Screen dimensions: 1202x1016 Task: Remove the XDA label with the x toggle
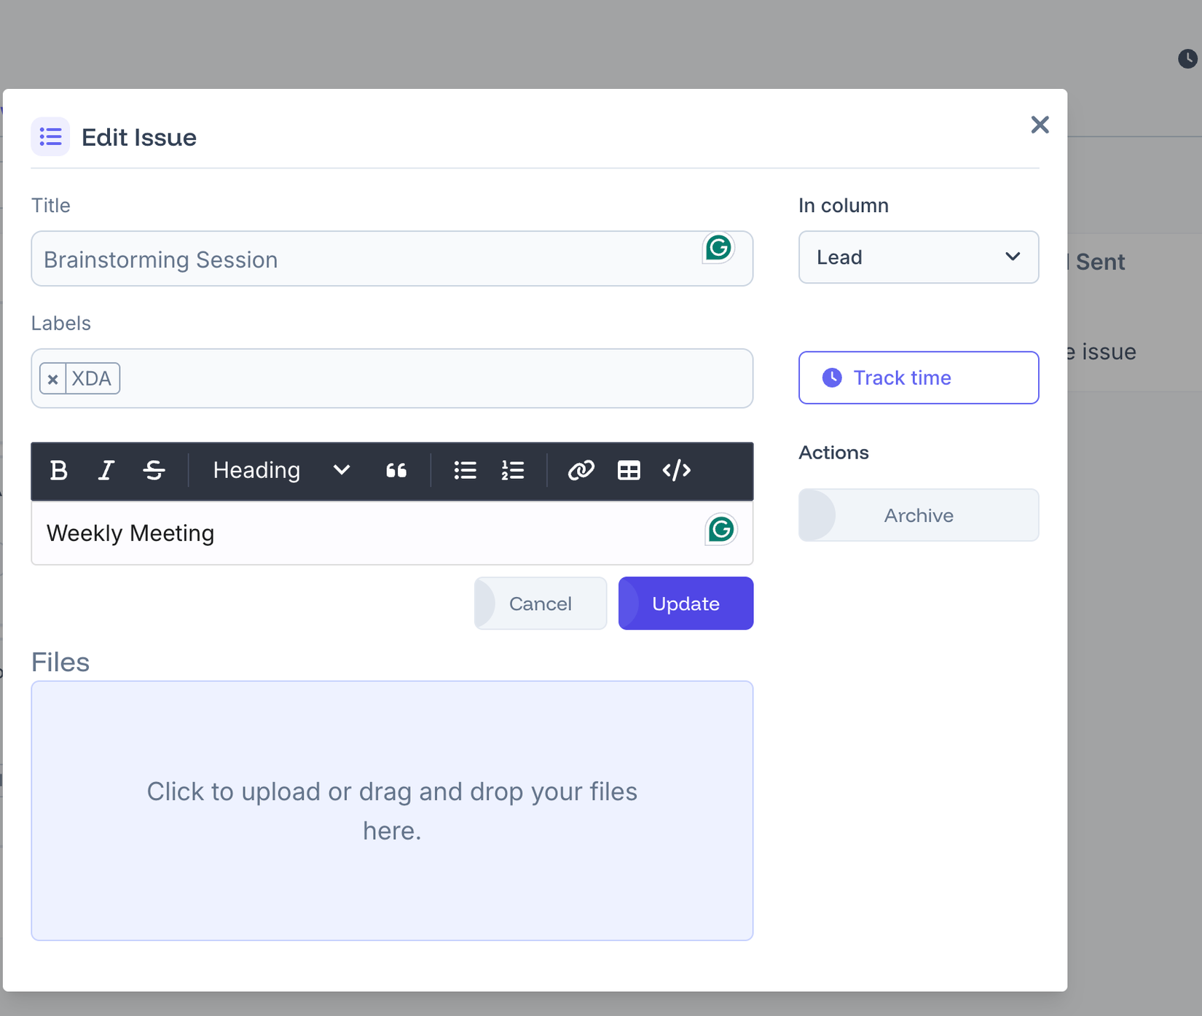click(x=52, y=378)
